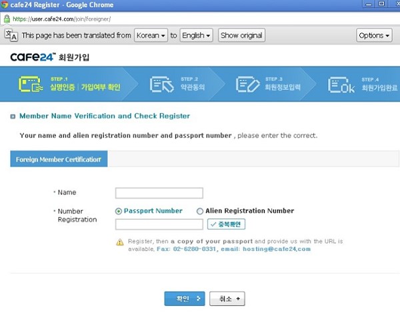The image size is (400, 315).
Task: Click the Step 4 OK completion icon
Action: [341, 85]
